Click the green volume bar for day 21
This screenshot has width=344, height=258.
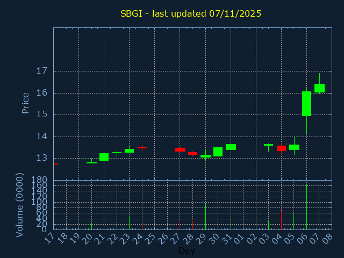click(104, 224)
